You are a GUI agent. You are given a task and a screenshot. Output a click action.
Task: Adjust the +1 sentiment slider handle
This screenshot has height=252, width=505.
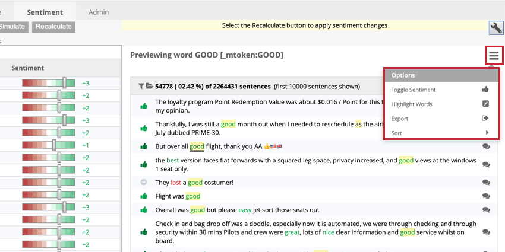tap(54, 145)
